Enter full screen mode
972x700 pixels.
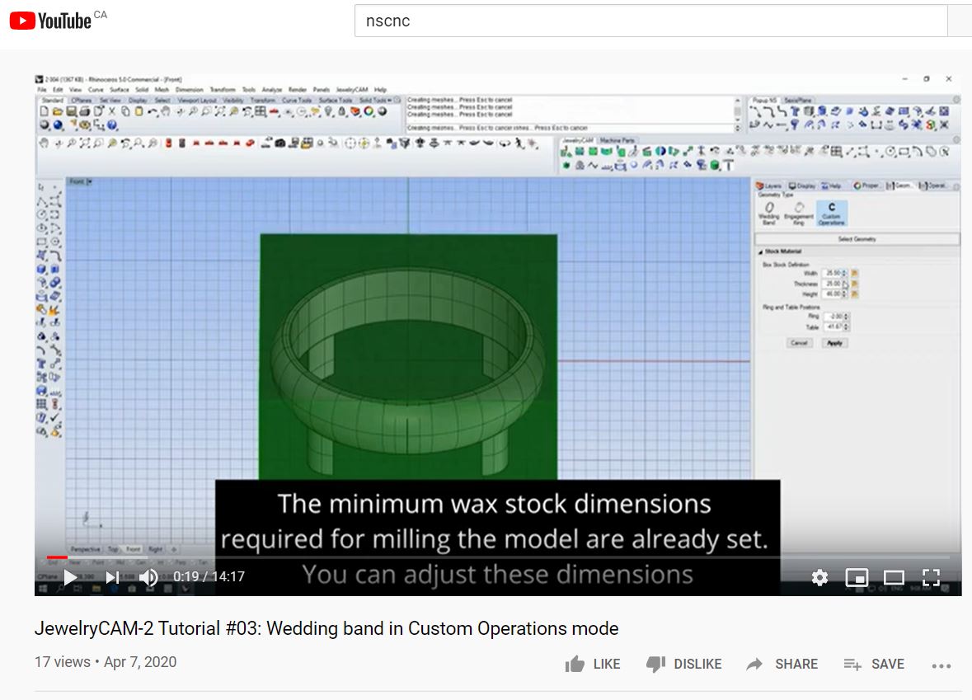(931, 577)
